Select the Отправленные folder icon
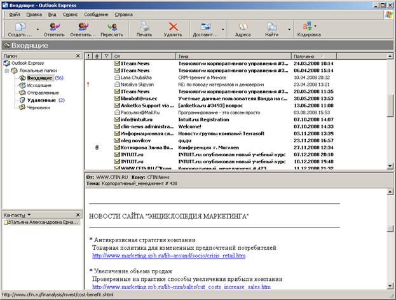The height and width of the screenshot is (300, 396). click(23, 93)
